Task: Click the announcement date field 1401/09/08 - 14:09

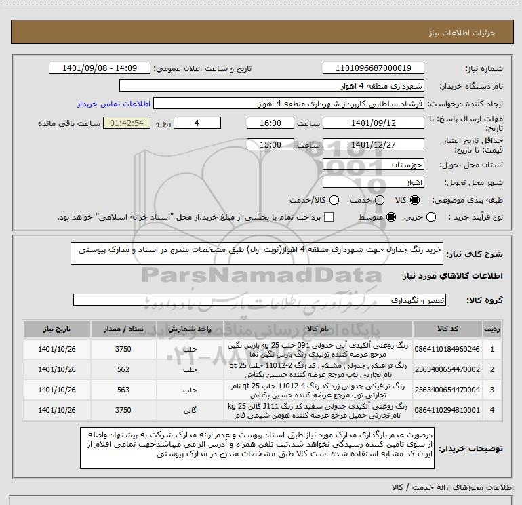Action: [x=100, y=68]
